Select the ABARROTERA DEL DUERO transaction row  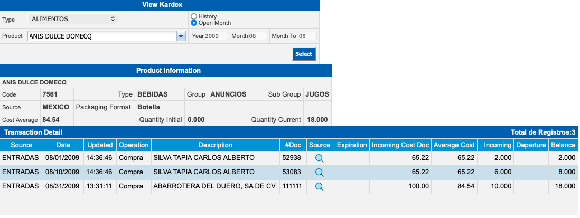214,186
